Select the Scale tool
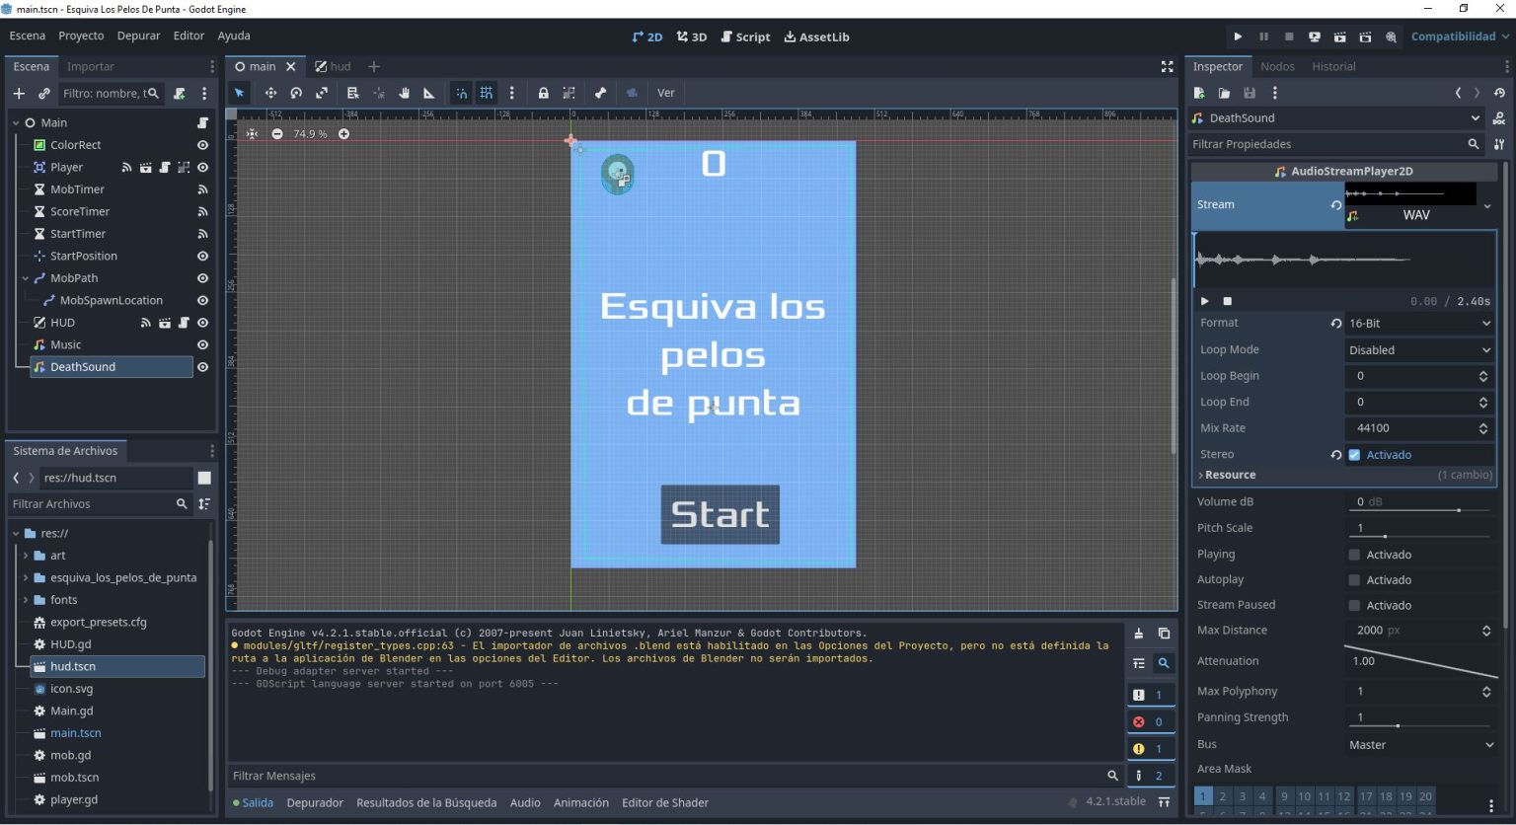Screen dimensions: 1516x825 pos(322,92)
